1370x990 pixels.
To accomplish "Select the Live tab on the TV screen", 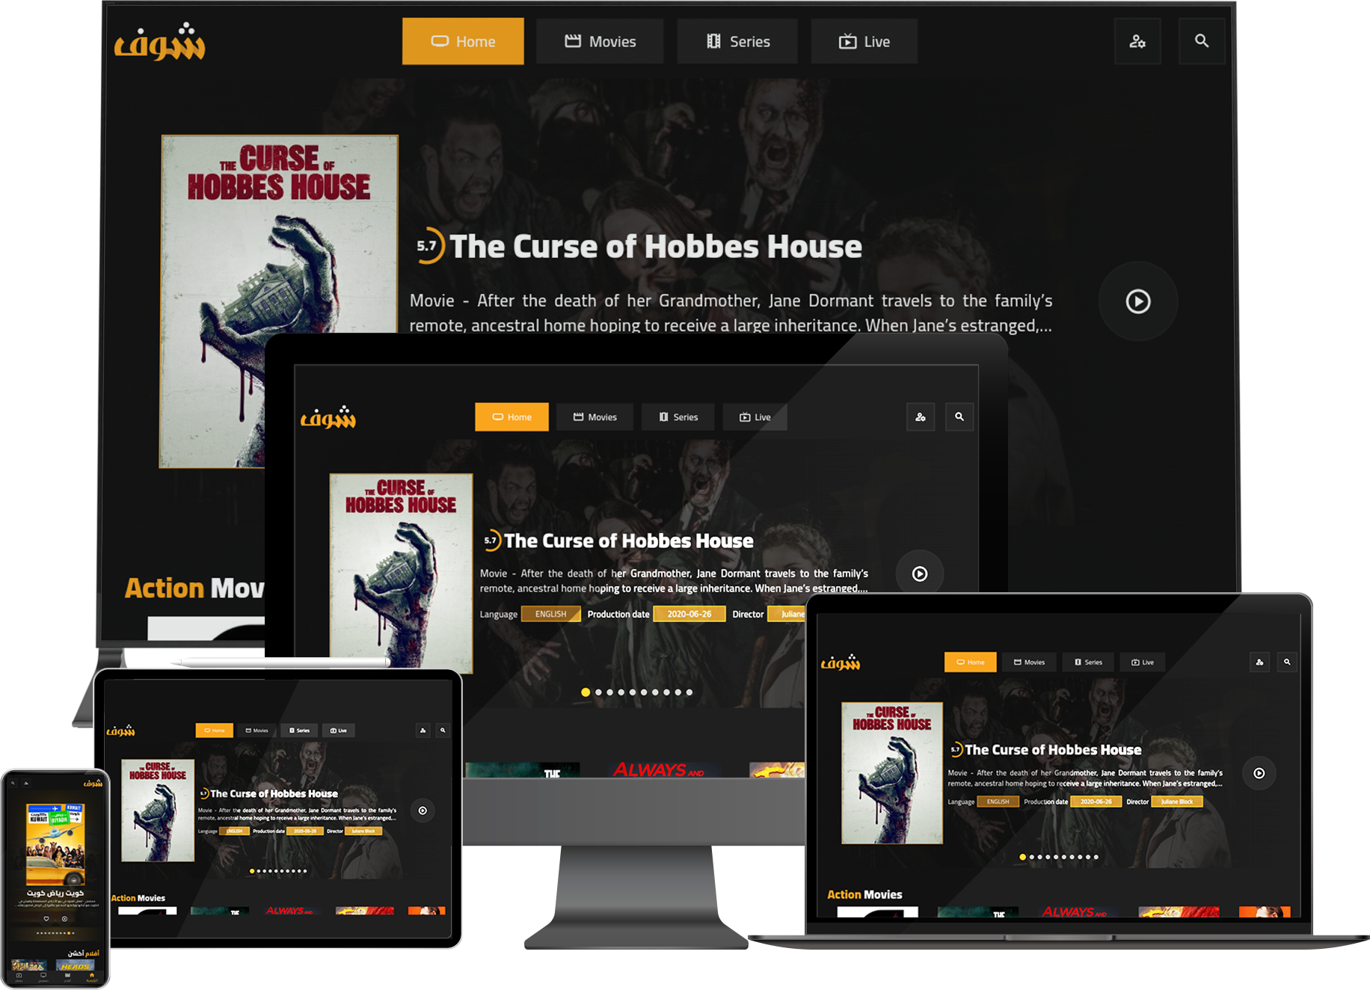I will click(864, 42).
